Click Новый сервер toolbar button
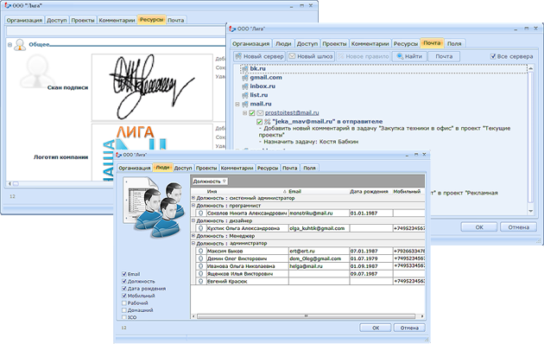 260,56
